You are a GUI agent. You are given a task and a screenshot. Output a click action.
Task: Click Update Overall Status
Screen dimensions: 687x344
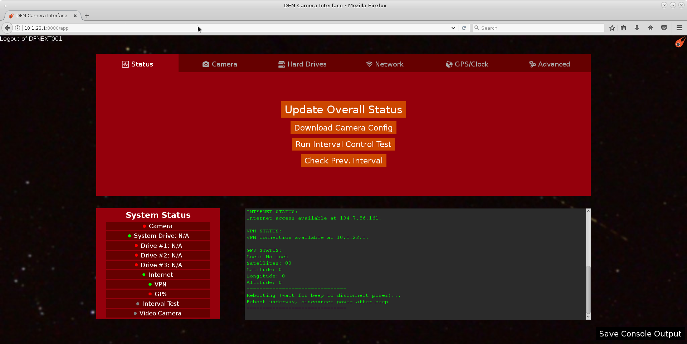343,109
